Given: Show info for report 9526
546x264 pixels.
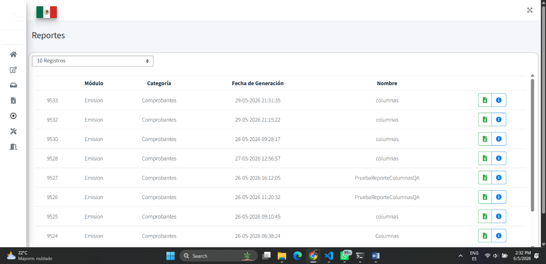Looking at the screenshot, I should pyautogui.click(x=499, y=197).
